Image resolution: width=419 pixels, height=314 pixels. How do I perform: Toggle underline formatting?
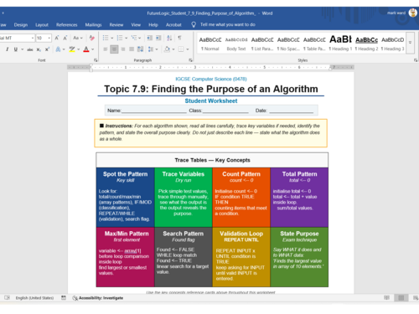[x=16, y=49]
